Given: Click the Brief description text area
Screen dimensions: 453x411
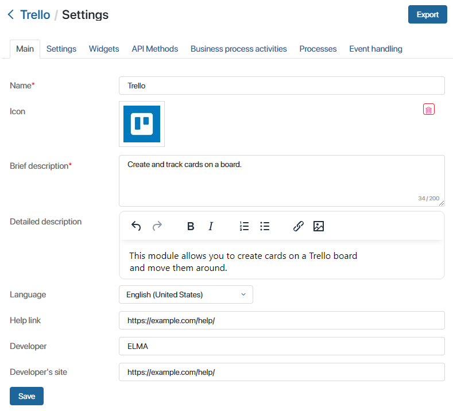Looking at the screenshot, I should 282,181.
